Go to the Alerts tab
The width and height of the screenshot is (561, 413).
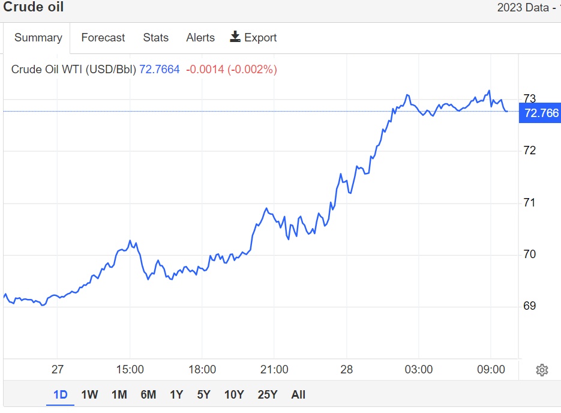200,38
